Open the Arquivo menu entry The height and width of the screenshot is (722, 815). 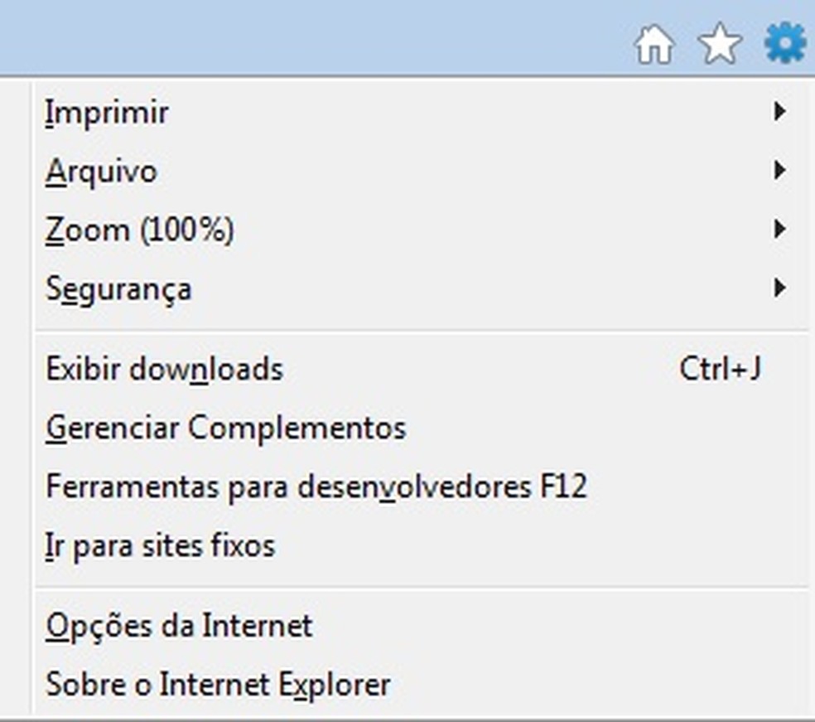click(x=101, y=172)
